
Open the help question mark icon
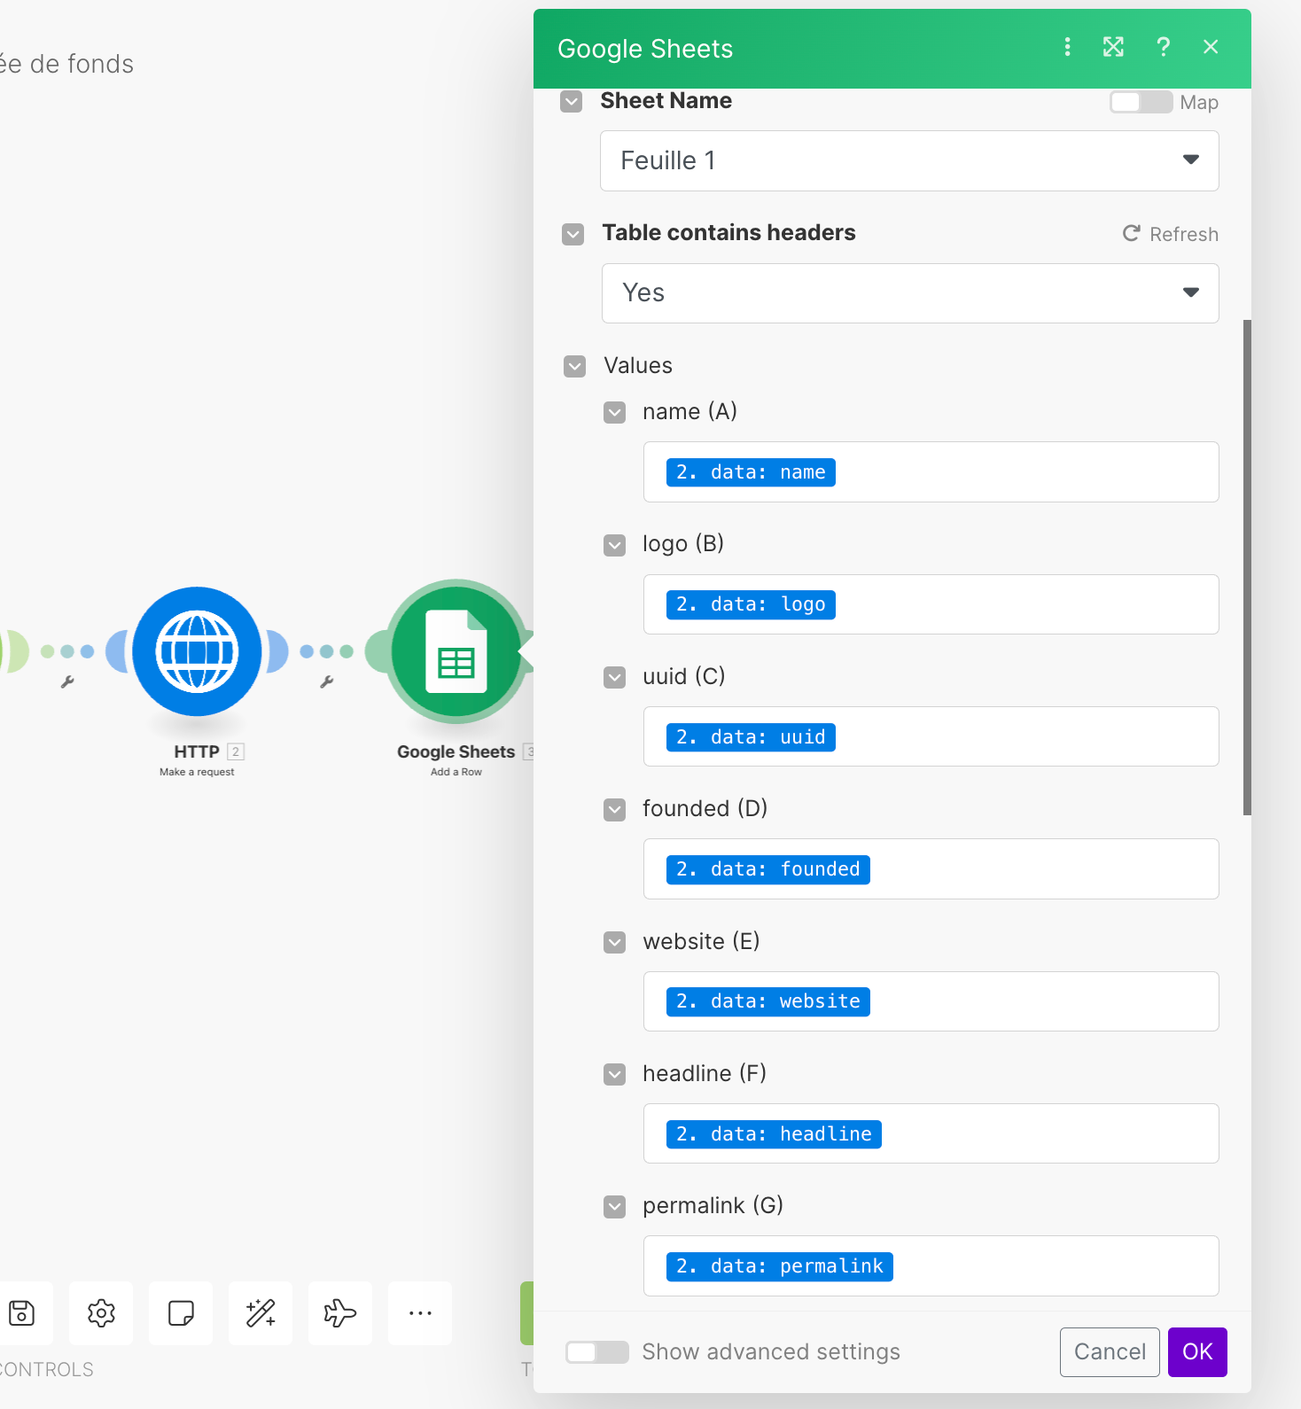coord(1163,47)
